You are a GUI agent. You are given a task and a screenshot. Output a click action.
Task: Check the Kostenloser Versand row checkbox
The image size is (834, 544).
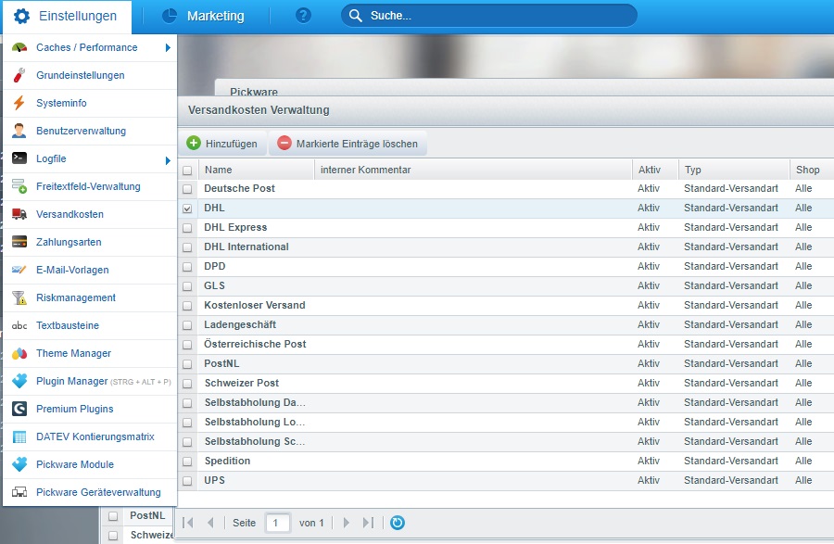pos(187,306)
